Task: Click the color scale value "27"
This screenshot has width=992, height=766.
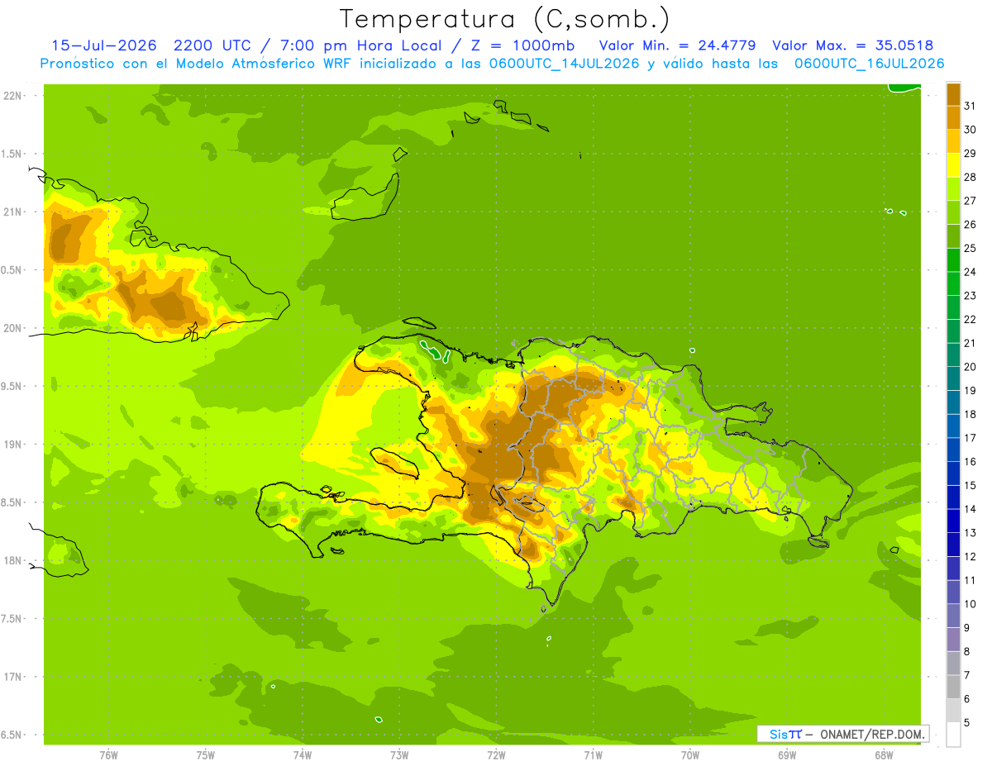Action: (971, 200)
